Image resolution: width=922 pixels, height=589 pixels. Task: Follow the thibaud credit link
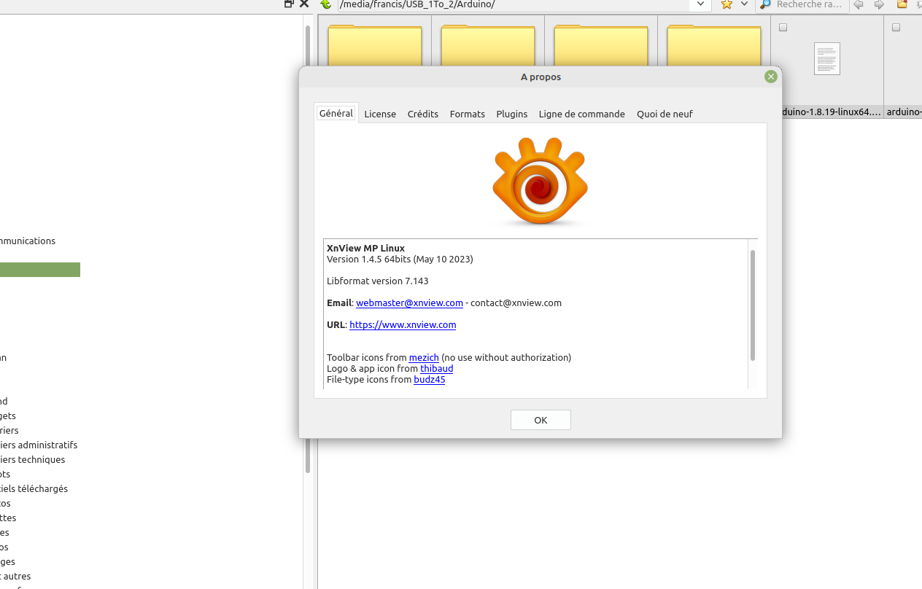pos(436,368)
